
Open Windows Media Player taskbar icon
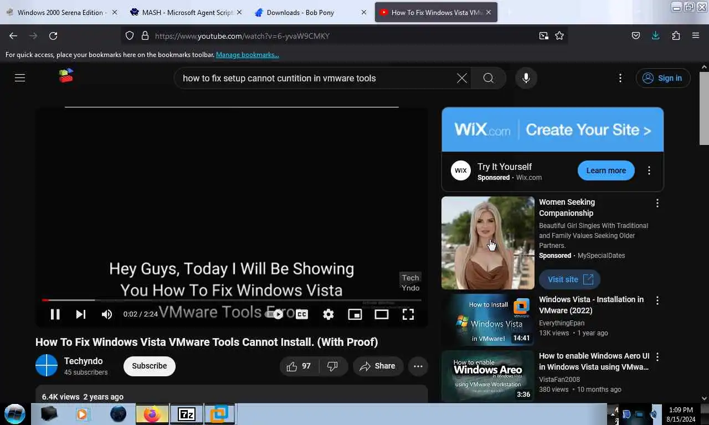tap(83, 414)
